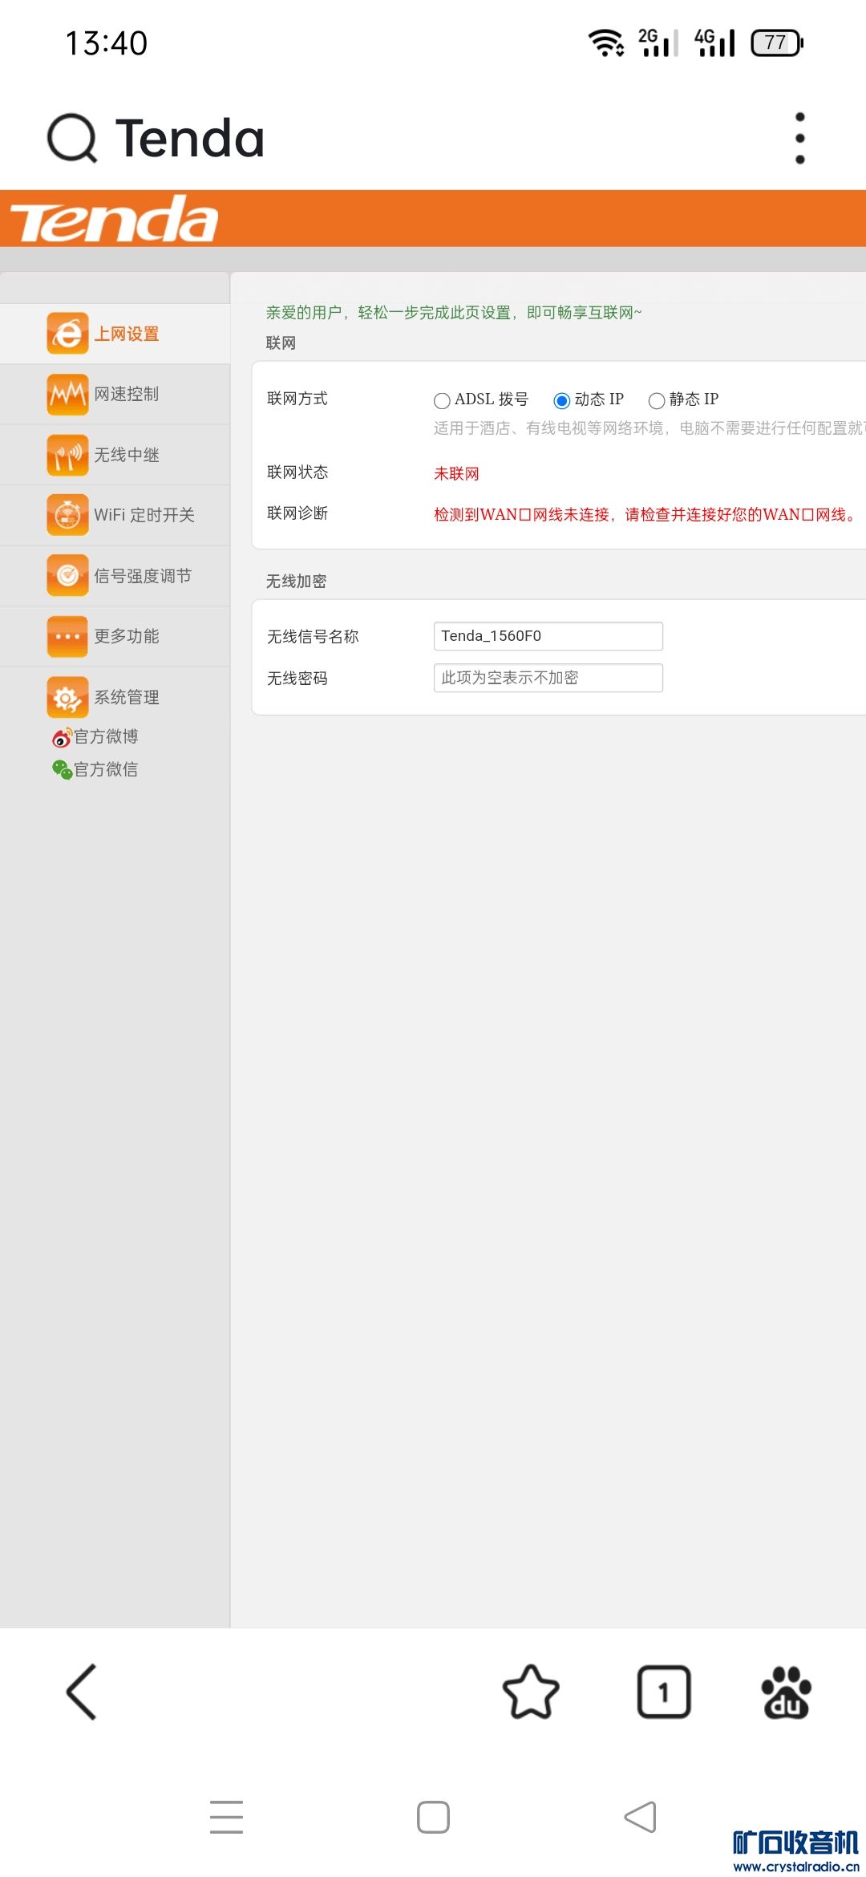
Task: Click WAN口网线未连接 diagnosis message
Action: (647, 514)
